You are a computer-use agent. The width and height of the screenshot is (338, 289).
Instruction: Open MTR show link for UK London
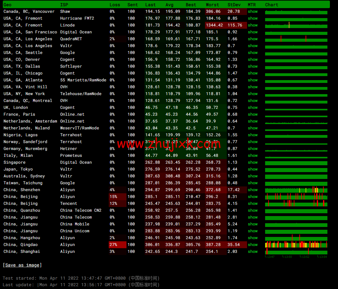(253, 108)
